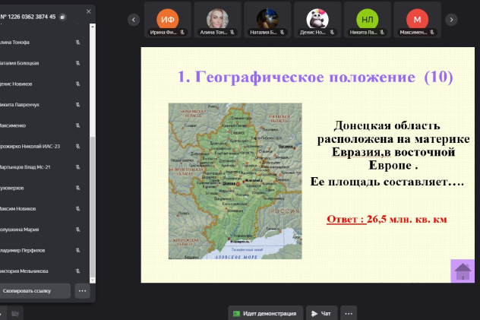Click mic icon beside Суховерхов in list
The width and height of the screenshot is (480, 320).
coord(77,188)
